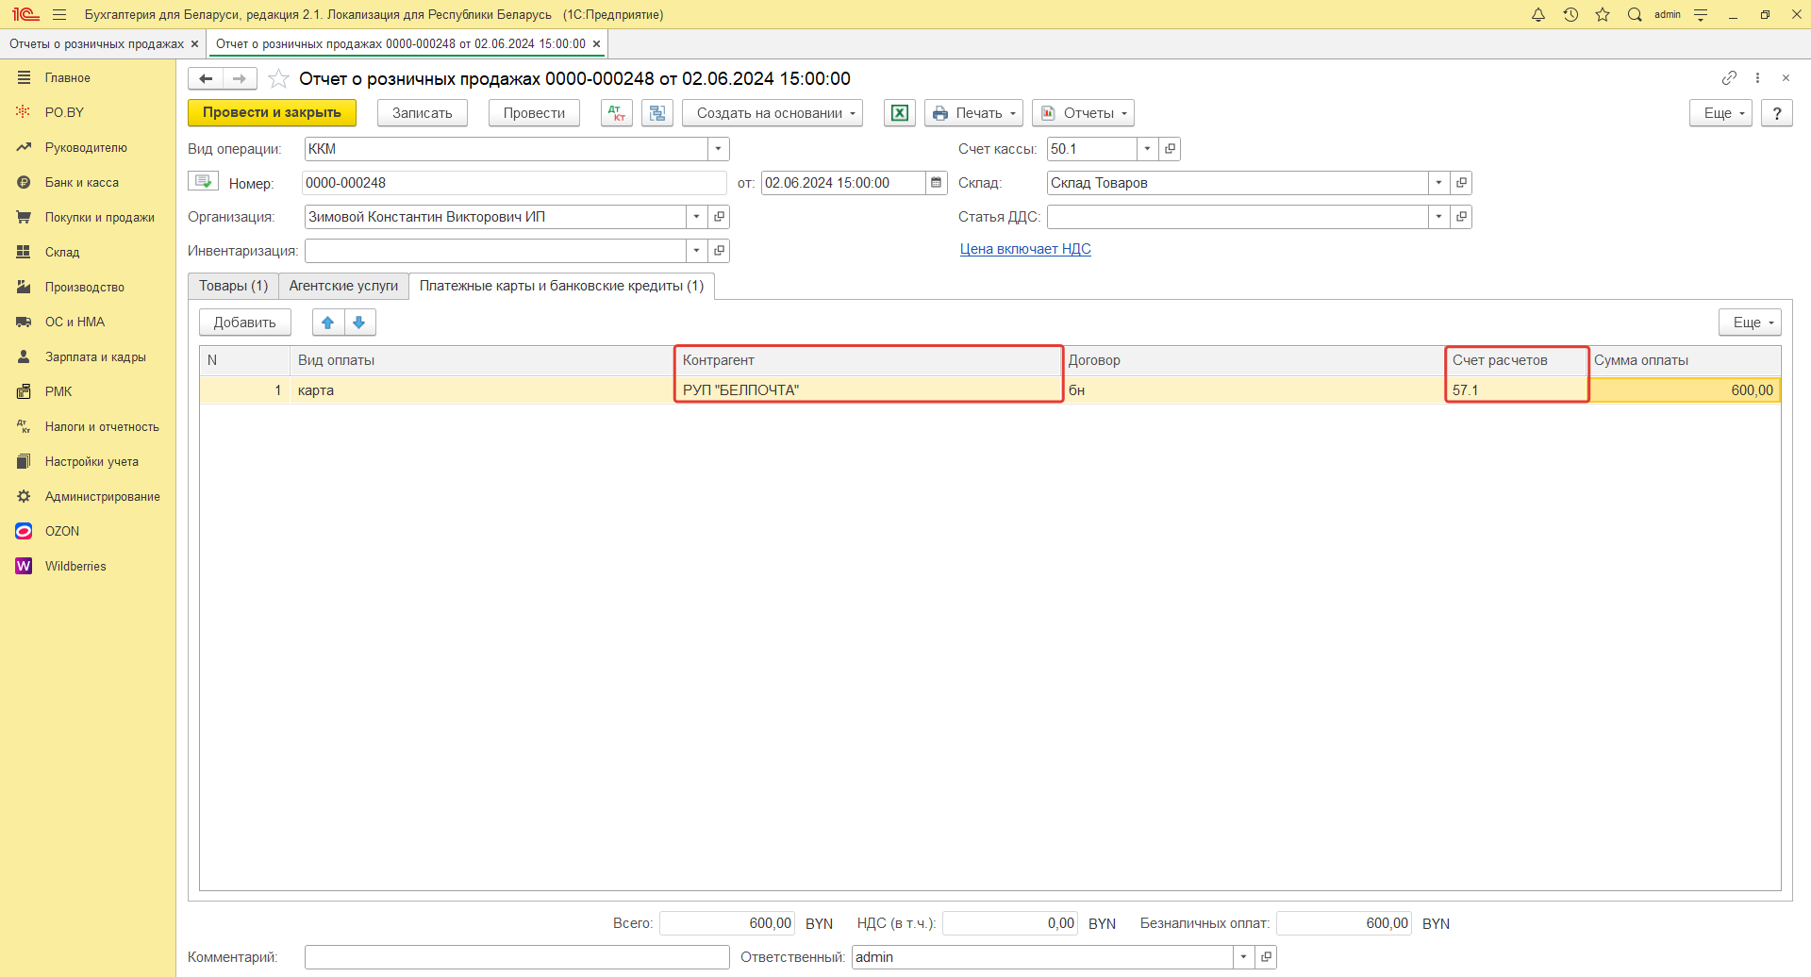Click Вид оплаты column header

[x=481, y=360]
